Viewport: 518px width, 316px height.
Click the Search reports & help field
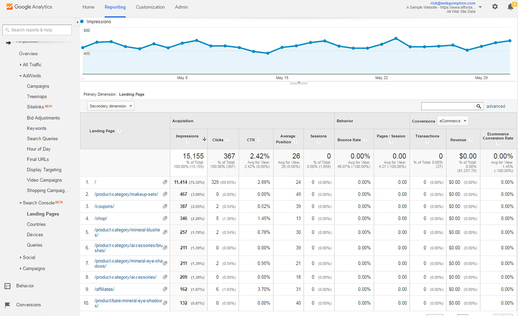pyautogui.click(x=37, y=30)
